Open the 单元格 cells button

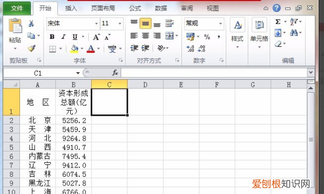[259, 33]
